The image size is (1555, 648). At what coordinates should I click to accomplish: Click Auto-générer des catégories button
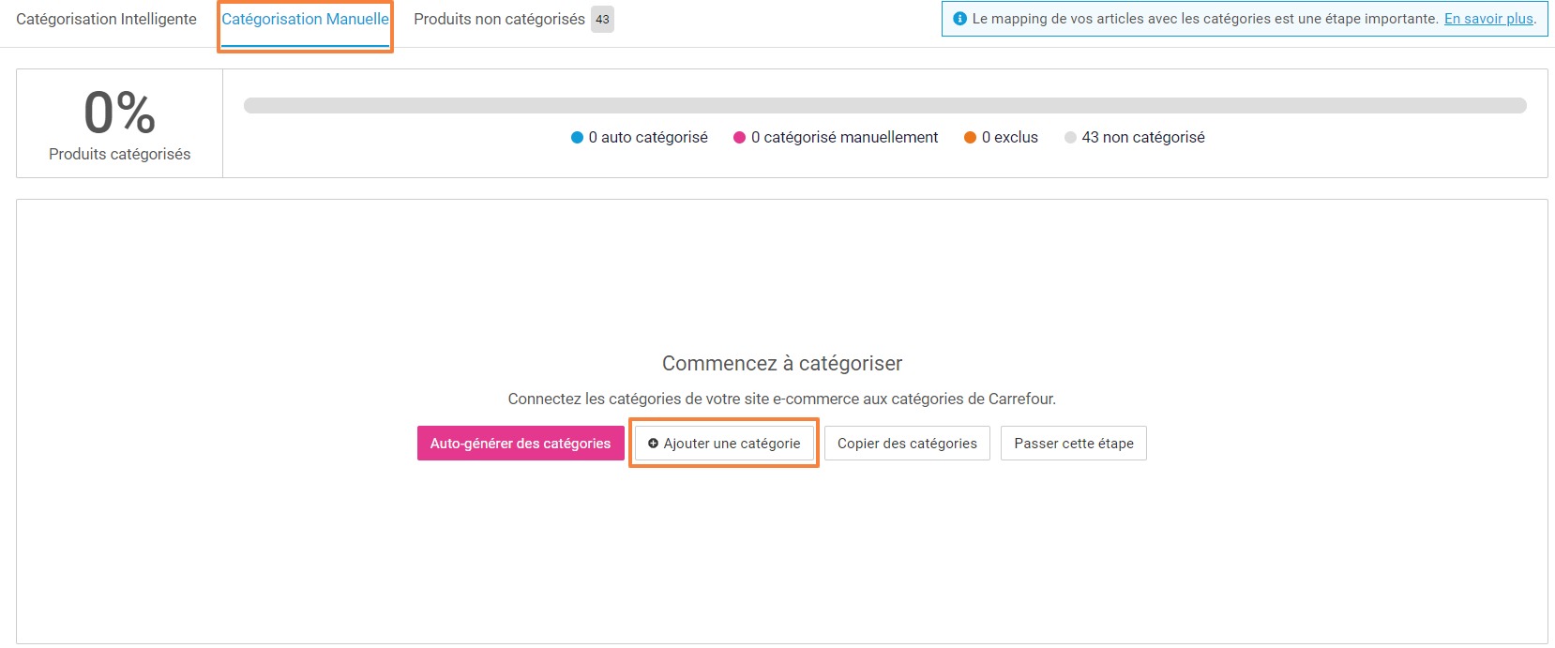[x=521, y=444]
